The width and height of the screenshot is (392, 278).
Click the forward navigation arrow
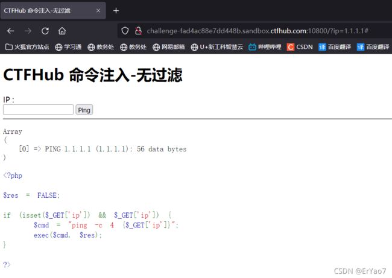point(28,31)
